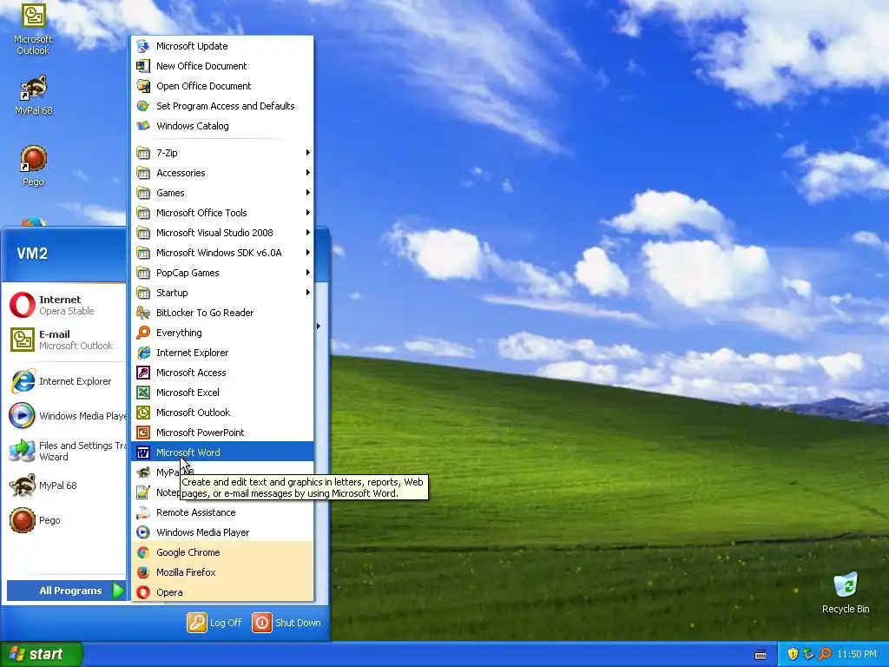This screenshot has width=889, height=667.
Task: Click the Google Chrome icon
Action: (x=143, y=552)
